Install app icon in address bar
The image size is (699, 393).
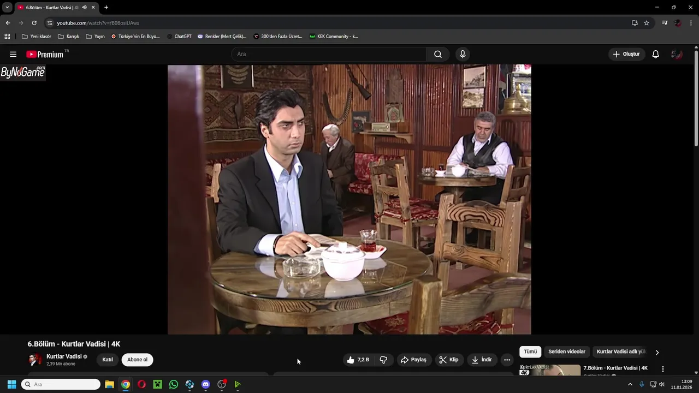(635, 23)
